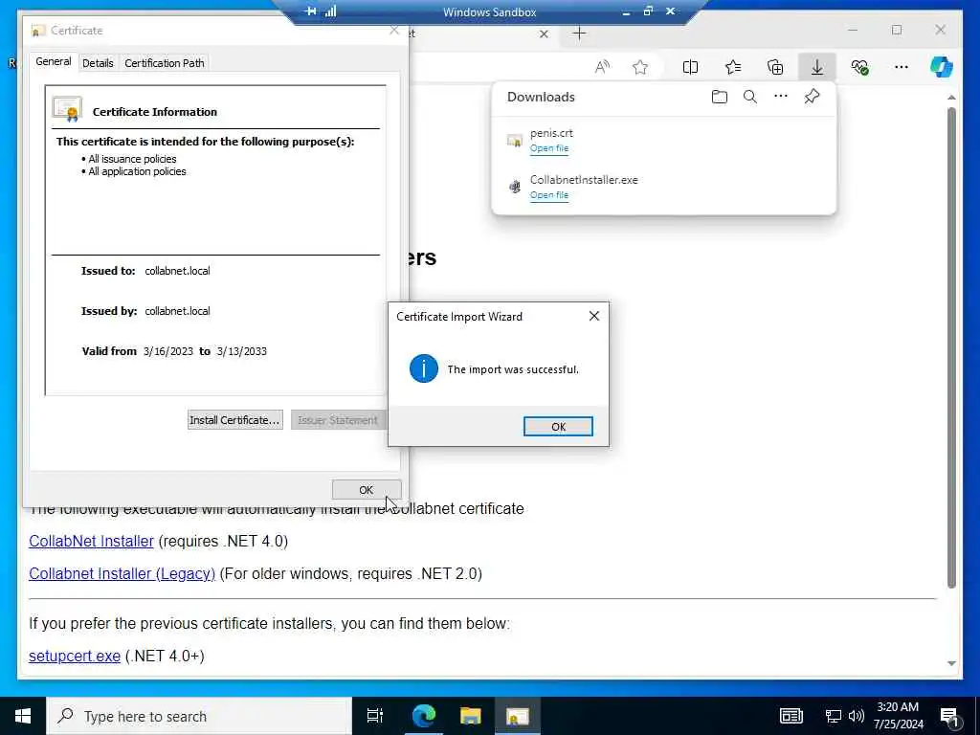Click the Downloads toolbar icon
980x735 pixels.
(817, 67)
